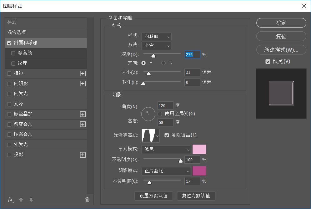Click the 新建样式(W)... button
The image size is (311, 209).
pyautogui.click(x=281, y=50)
